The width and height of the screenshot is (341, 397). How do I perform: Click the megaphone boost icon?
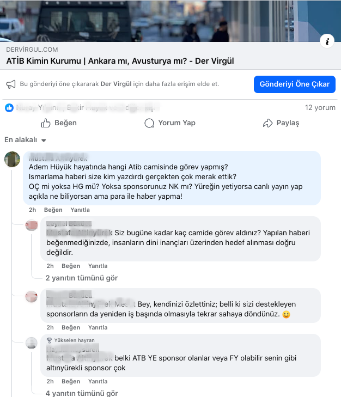pyautogui.click(x=11, y=84)
